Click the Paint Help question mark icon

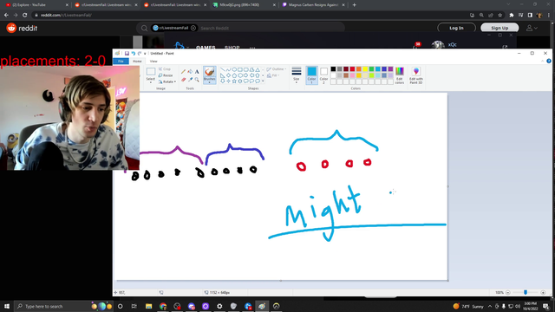click(549, 62)
